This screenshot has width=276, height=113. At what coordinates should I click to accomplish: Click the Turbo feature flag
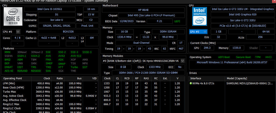pyautogui.click(x=74, y=67)
